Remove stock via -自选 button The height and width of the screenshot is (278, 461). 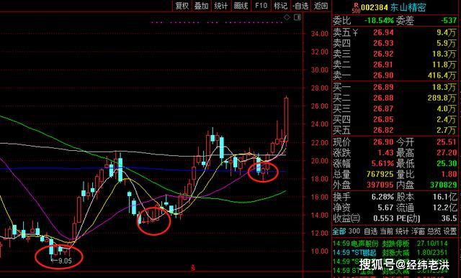pos(300,6)
